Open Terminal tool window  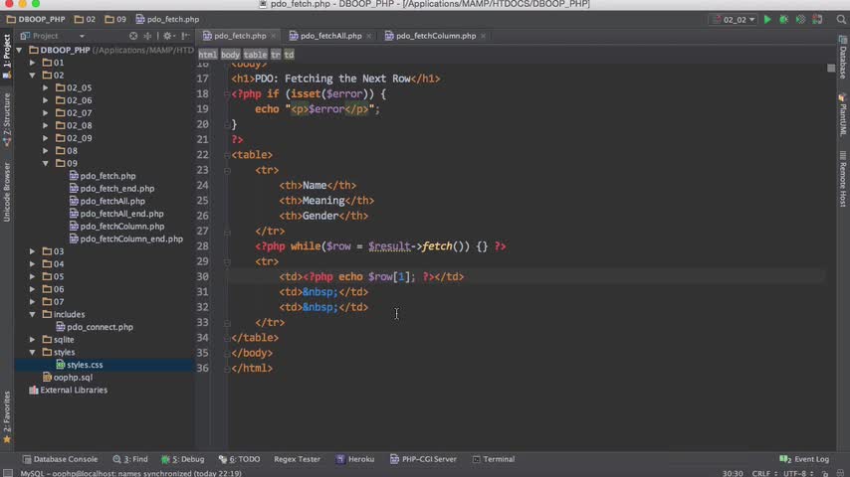pos(494,459)
